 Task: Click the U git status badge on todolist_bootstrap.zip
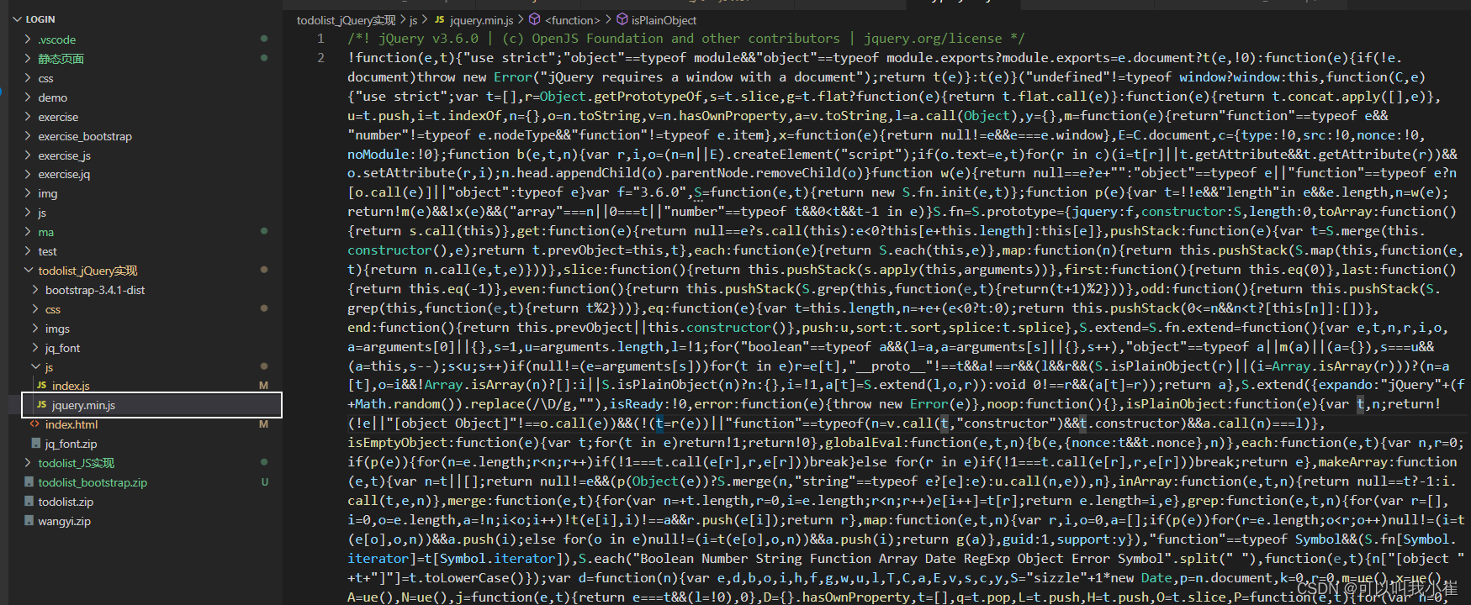point(264,482)
